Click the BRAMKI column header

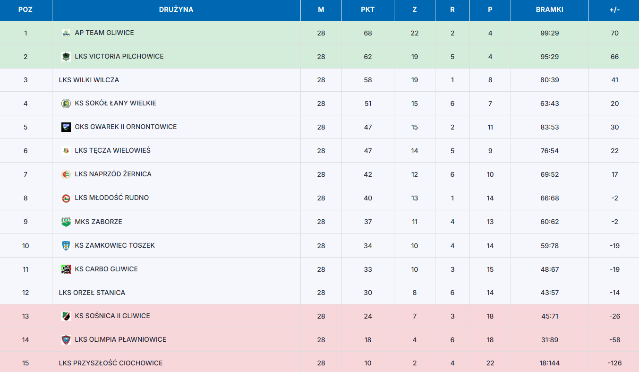click(x=550, y=9)
